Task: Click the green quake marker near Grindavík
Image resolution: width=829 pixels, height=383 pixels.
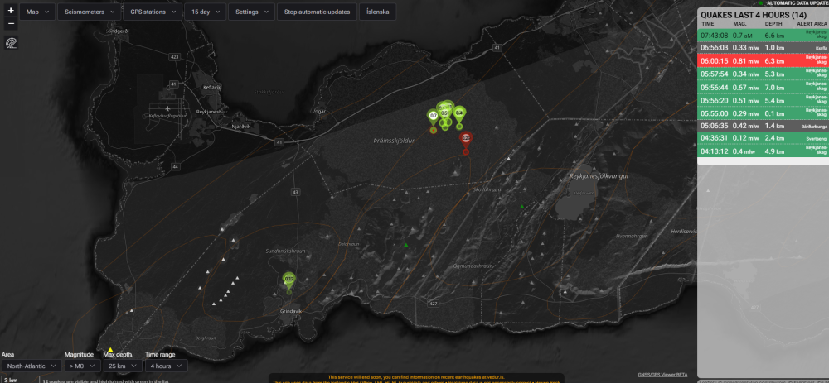Action: click(x=288, y=280)
